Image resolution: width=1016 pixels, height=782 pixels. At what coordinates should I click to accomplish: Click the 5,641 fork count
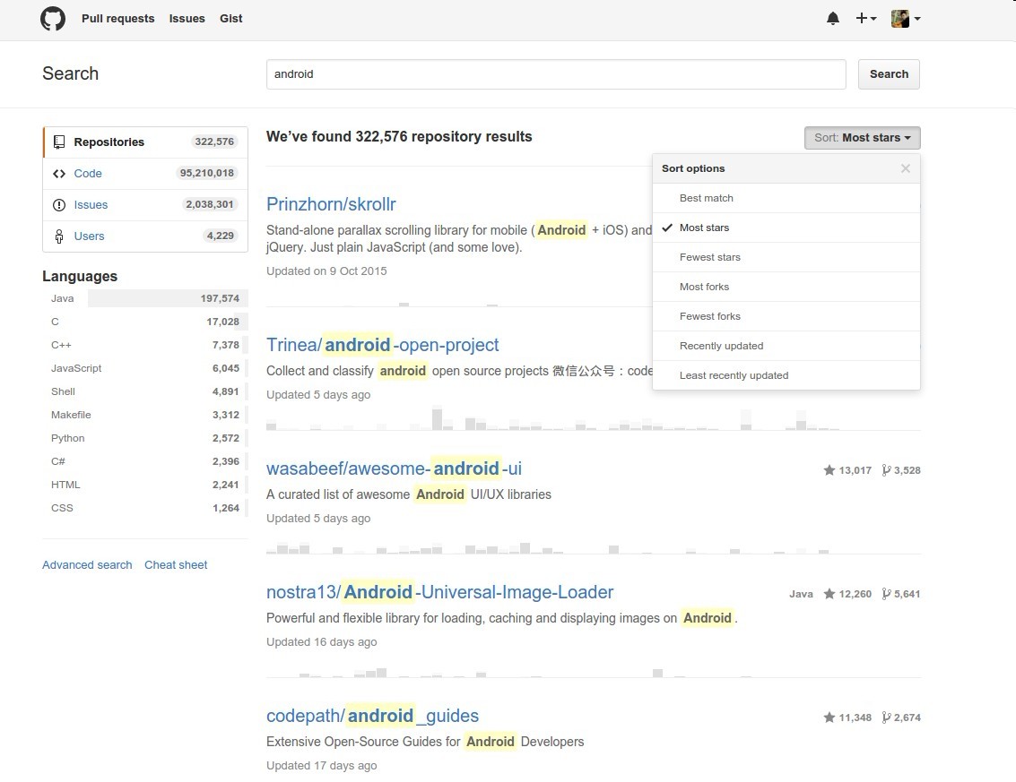[907, 594]
